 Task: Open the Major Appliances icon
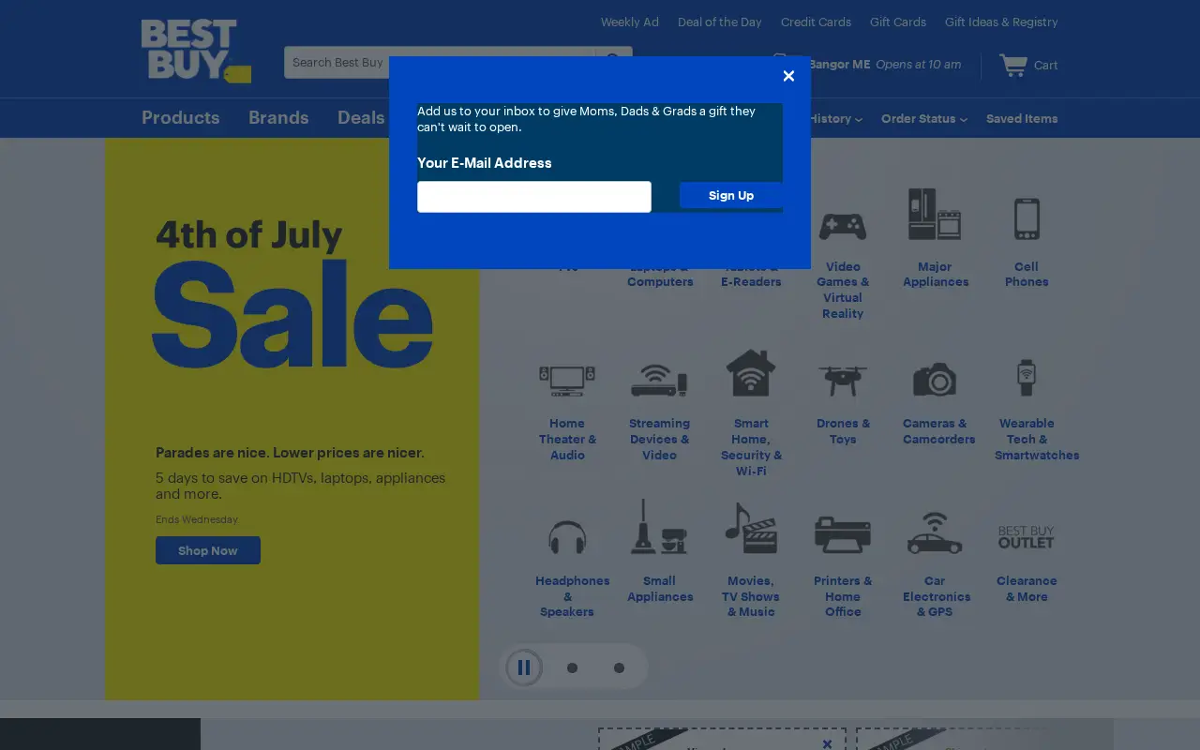(x=935, y=214)
